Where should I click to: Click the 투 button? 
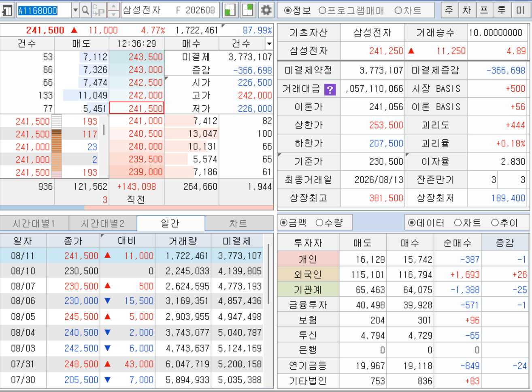pos(502,10)
